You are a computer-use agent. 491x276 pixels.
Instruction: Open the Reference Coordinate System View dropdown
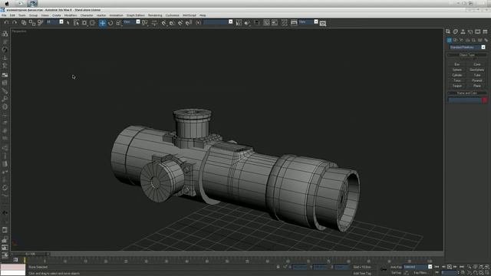[x=131, y=22]
